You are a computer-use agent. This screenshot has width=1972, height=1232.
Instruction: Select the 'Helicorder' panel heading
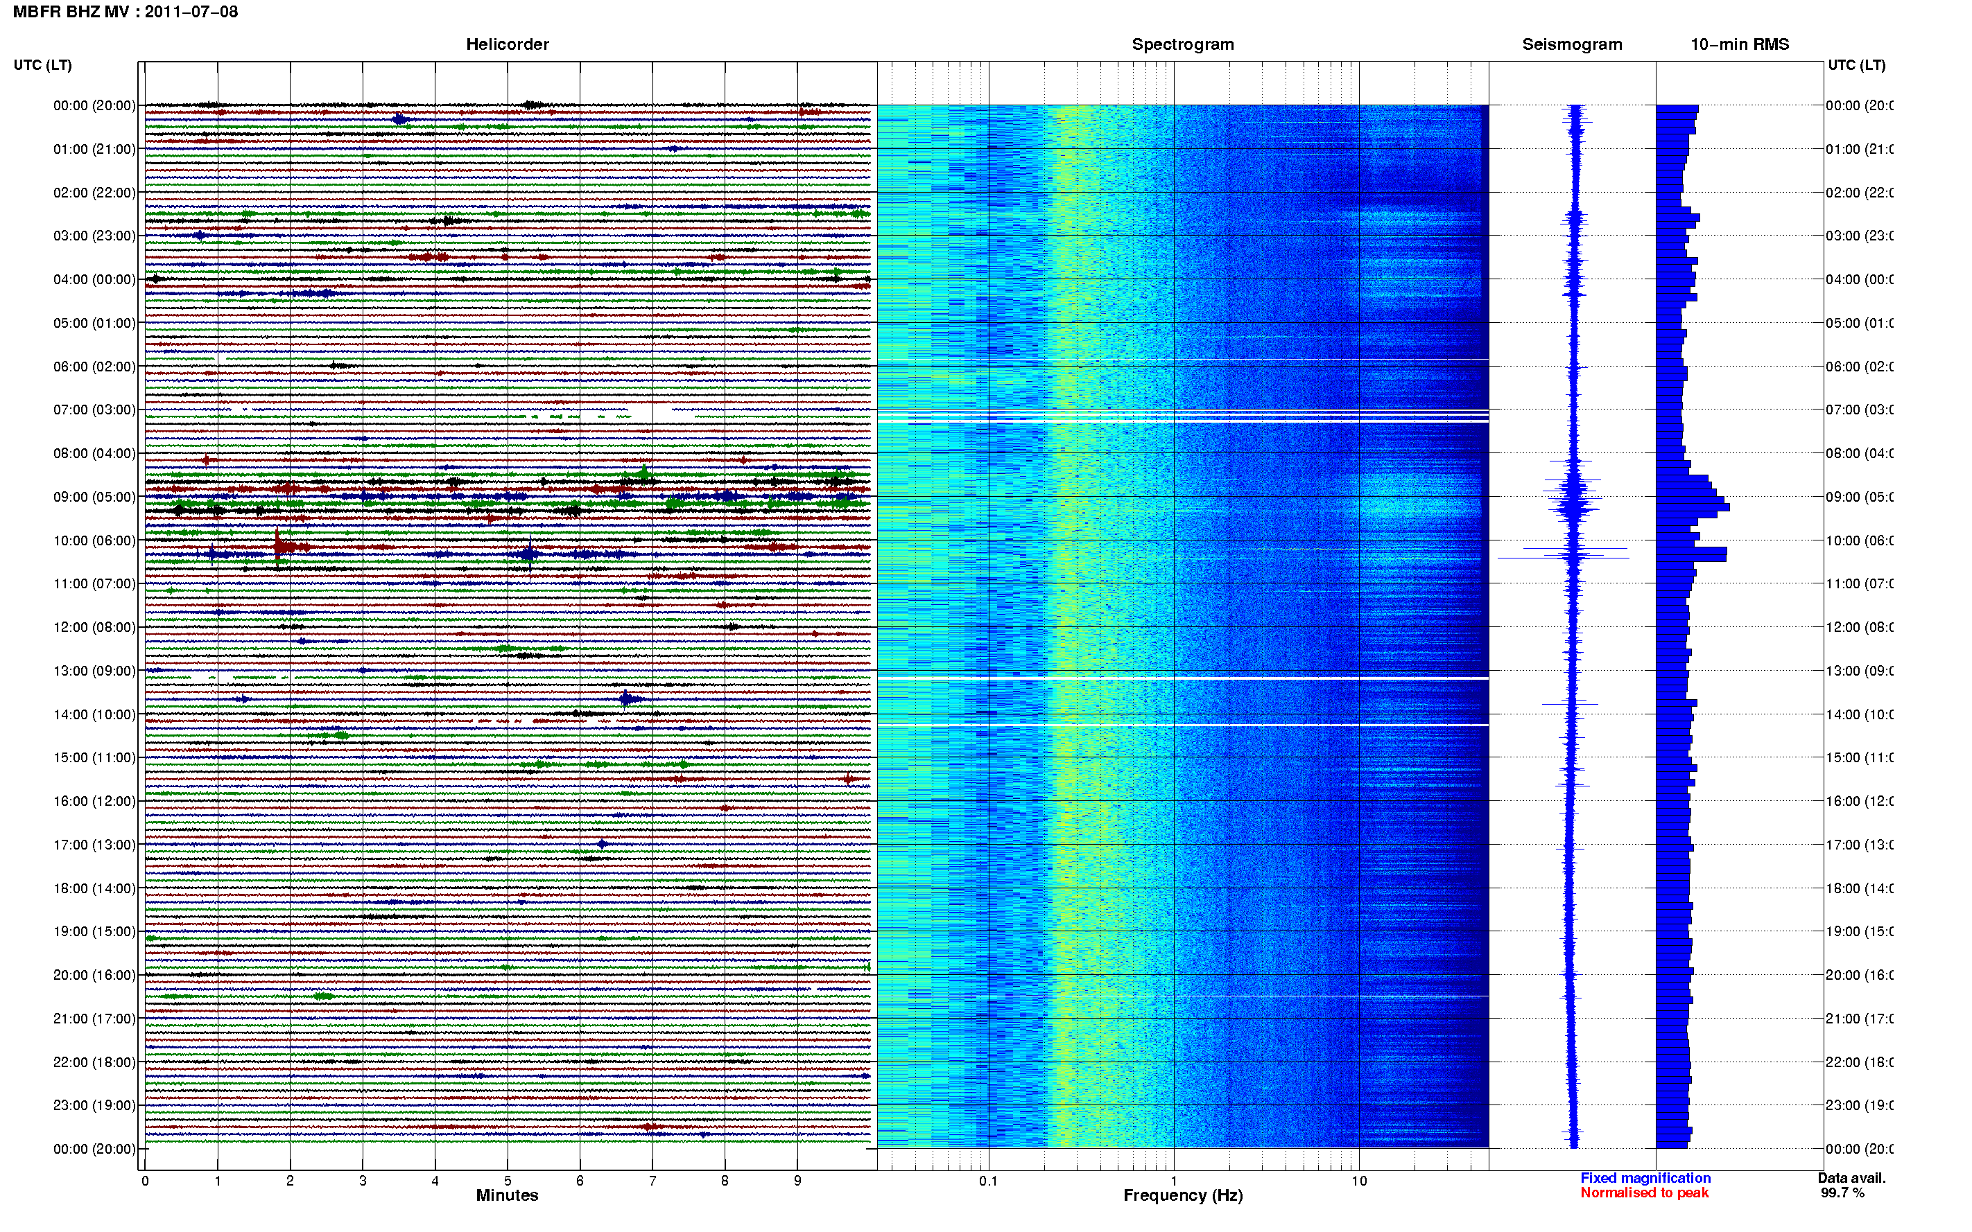point(507,44)
